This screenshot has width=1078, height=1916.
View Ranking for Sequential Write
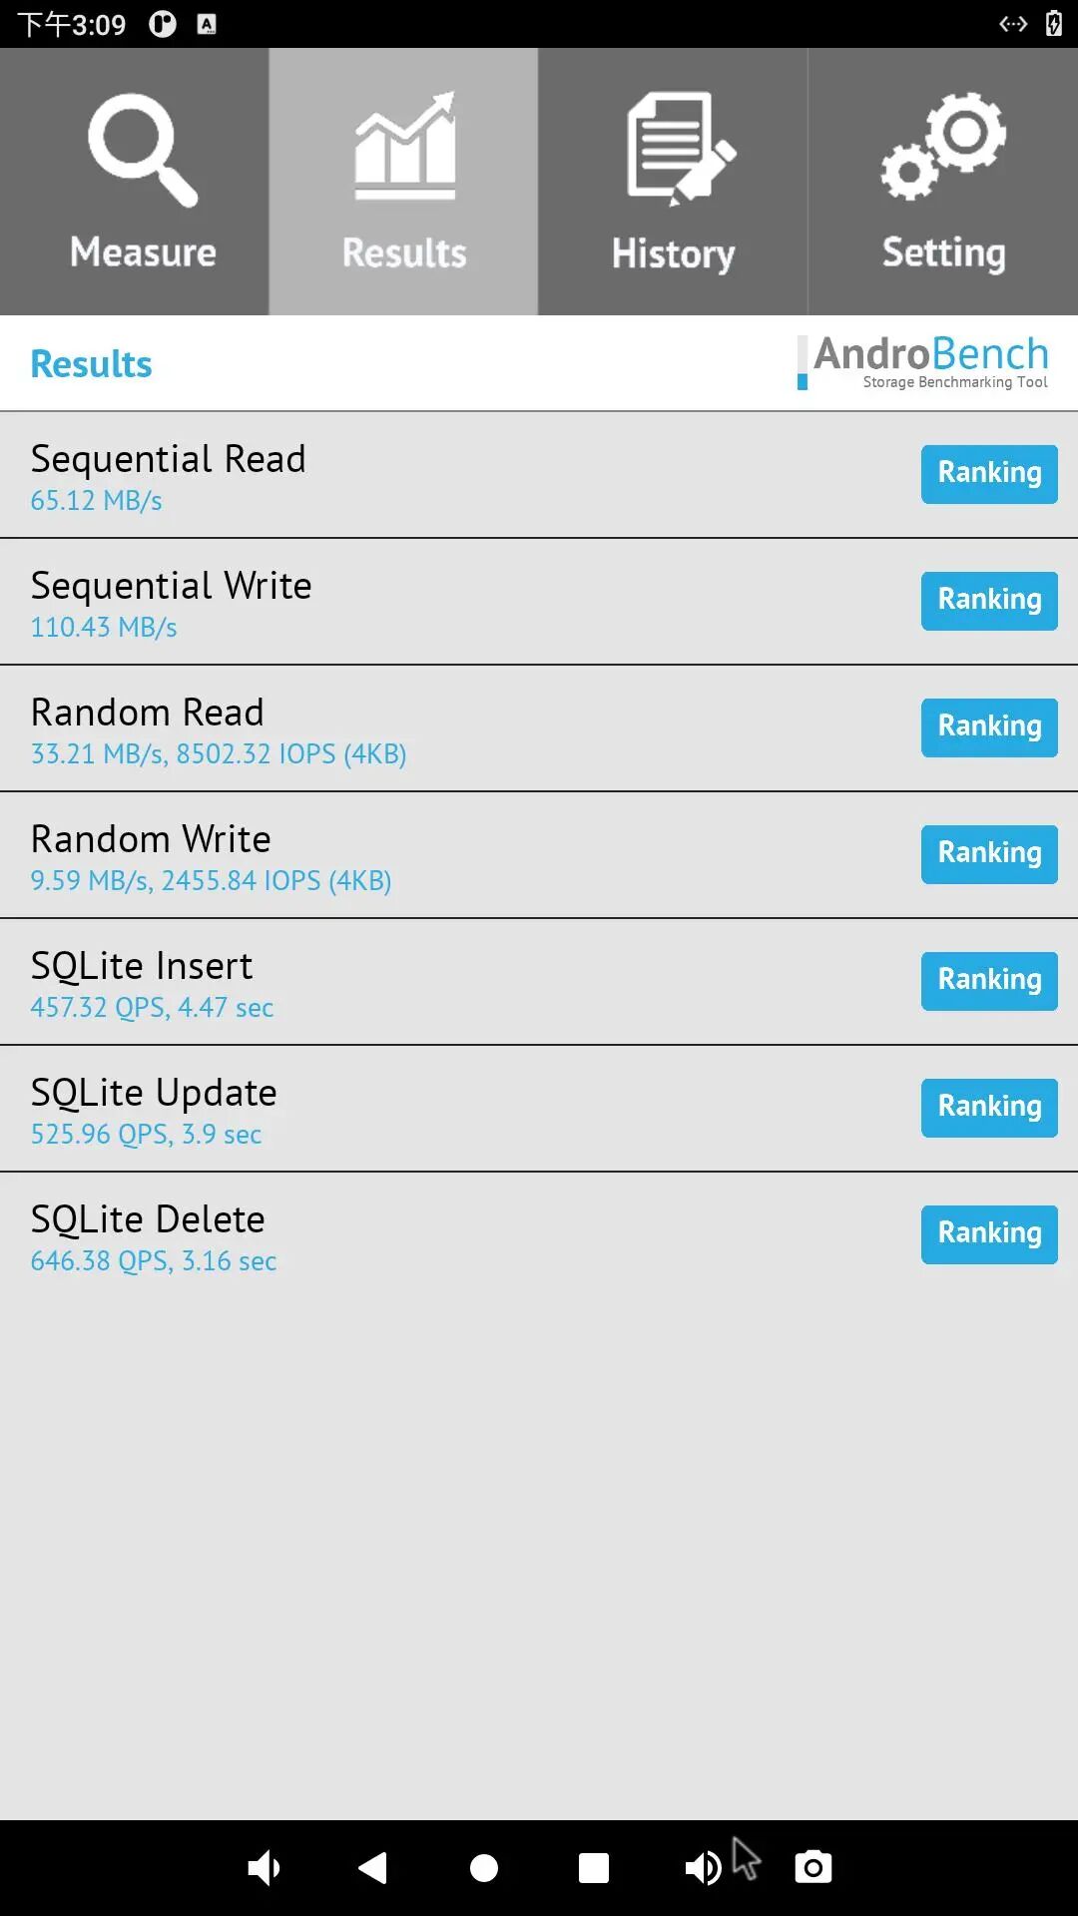click(x=988, y=601)
